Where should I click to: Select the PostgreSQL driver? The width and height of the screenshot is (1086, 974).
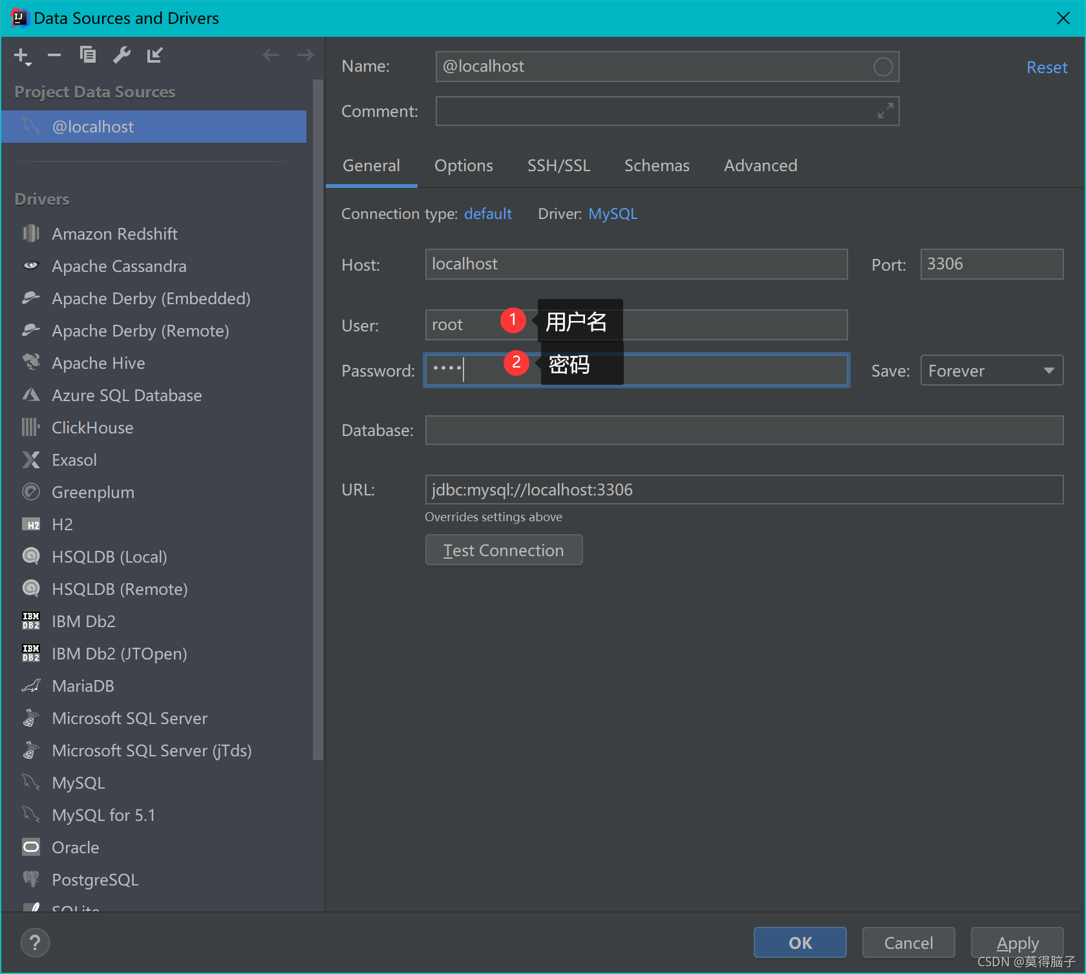pyautogui.click(x=154, y=880)
